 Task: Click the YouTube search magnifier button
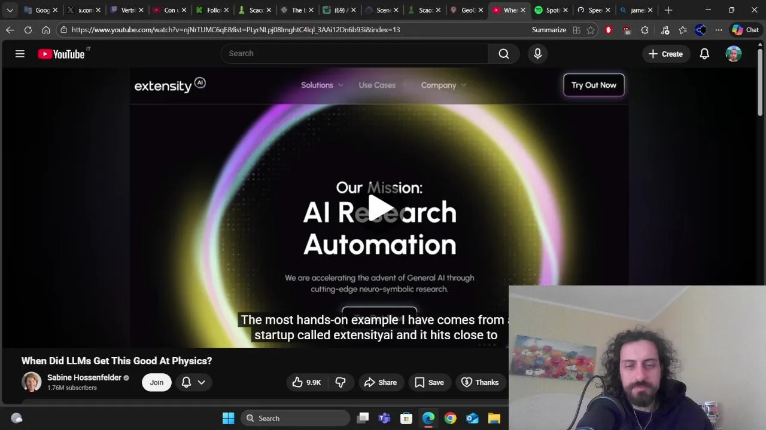click(x=504, y=54)
